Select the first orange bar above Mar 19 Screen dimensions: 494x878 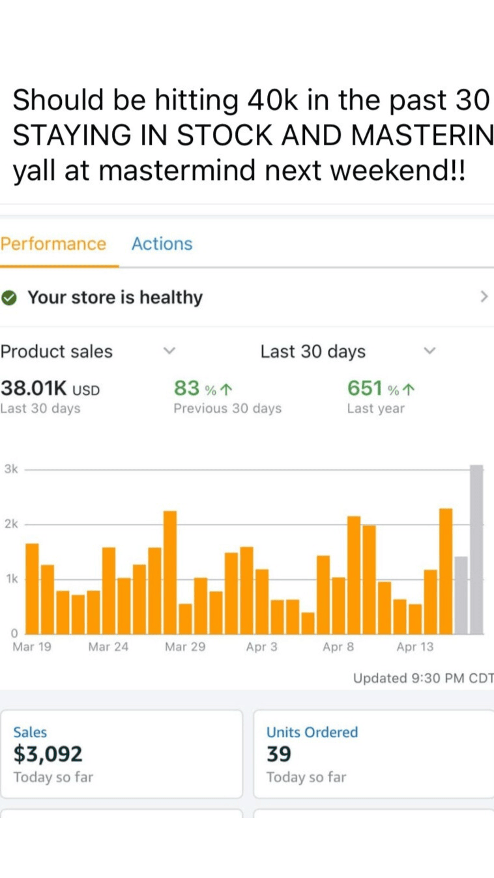click(32, 588)
